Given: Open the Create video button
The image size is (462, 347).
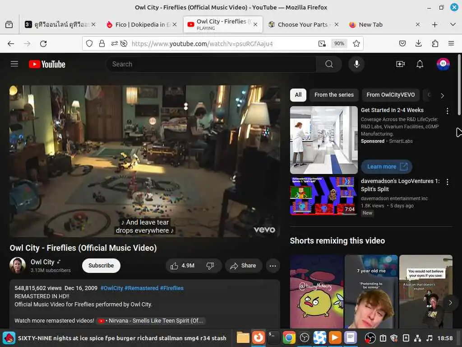Looking at the screenshot, I should tap(401, 64).
